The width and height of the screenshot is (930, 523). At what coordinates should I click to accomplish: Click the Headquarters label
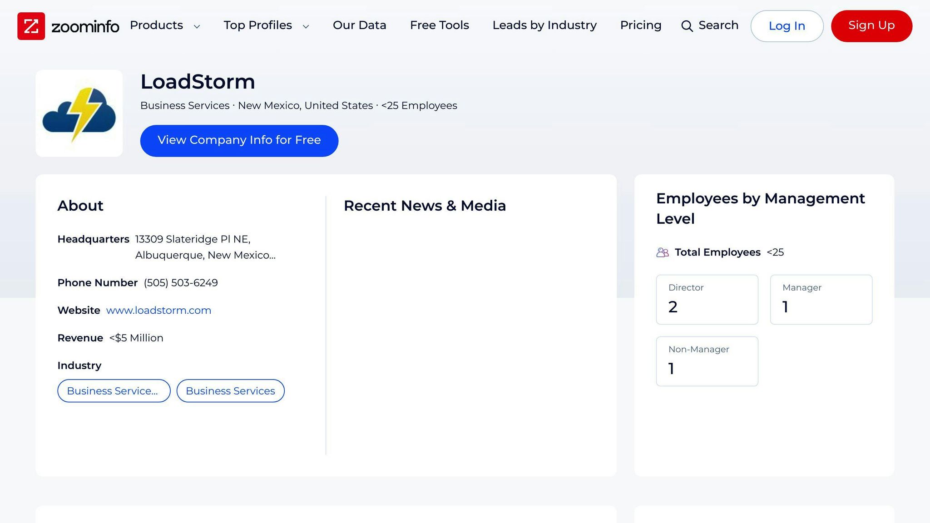coord(93,239)
